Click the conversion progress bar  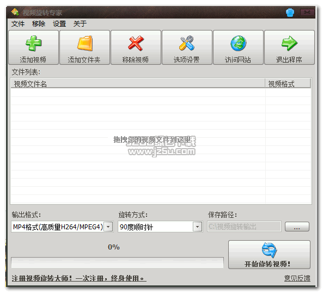[x=117, y=263]
